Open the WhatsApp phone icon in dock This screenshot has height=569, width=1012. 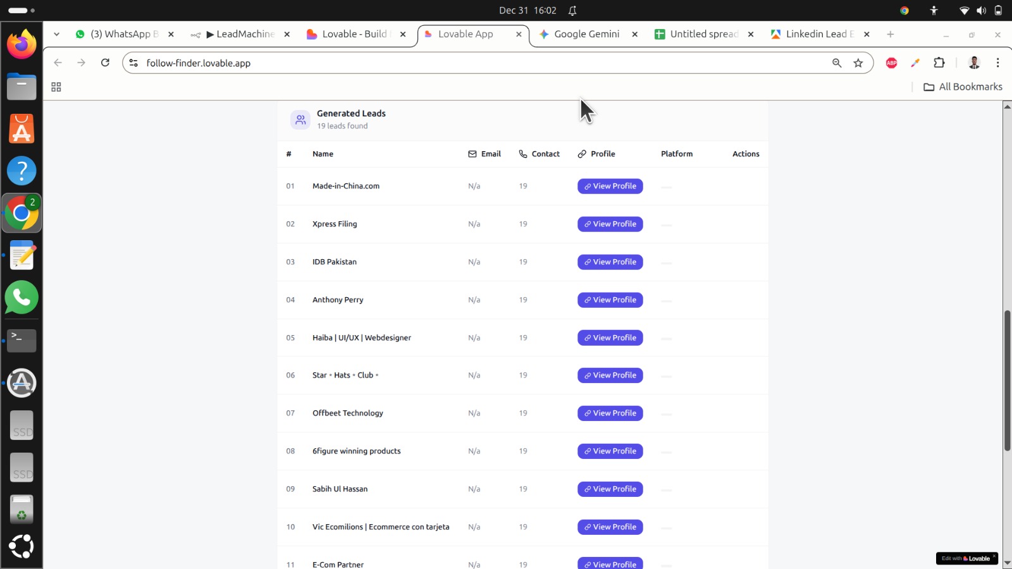[x=22, y=297]
